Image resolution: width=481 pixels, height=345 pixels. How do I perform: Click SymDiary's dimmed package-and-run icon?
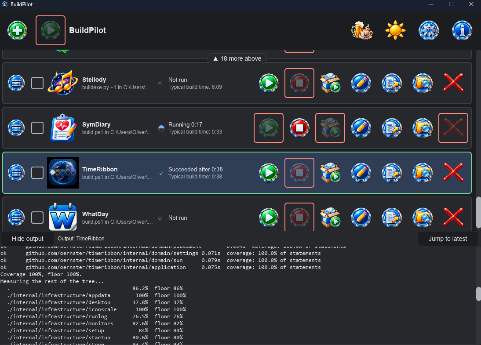330,128
